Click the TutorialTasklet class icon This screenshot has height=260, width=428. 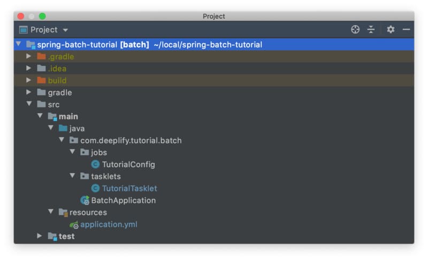coord(95,188)
